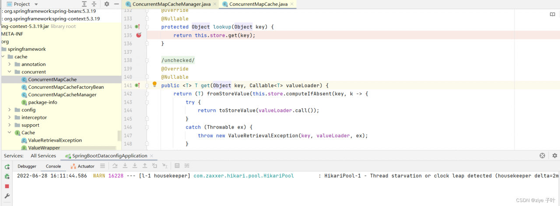Toggle Reader Mode icon in editor
The height and width of the screenshot is (206, 560).
(553, 14)
